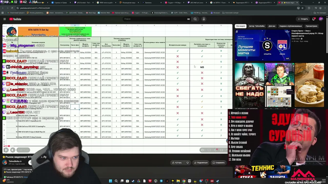Open YouTube notifications bell
Screen dimensions: 328x184
314,19
